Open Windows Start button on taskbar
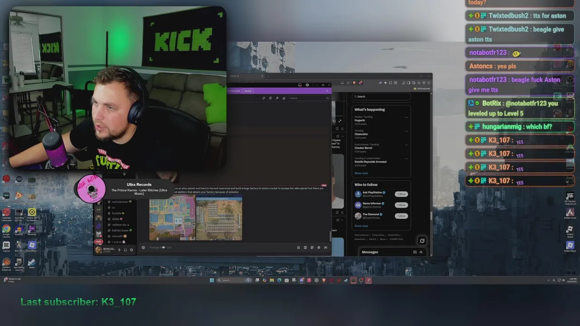This screenshot has height=326, width=580. click(x=212, y=280)
